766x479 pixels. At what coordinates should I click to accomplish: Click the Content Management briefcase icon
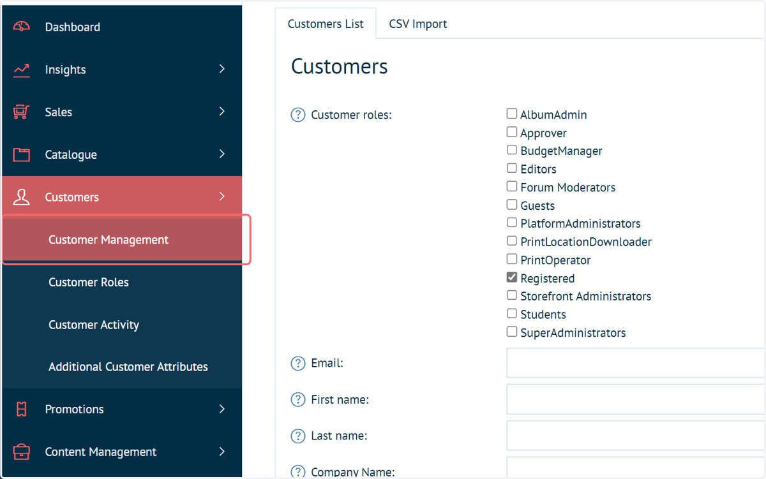(22, 452)
